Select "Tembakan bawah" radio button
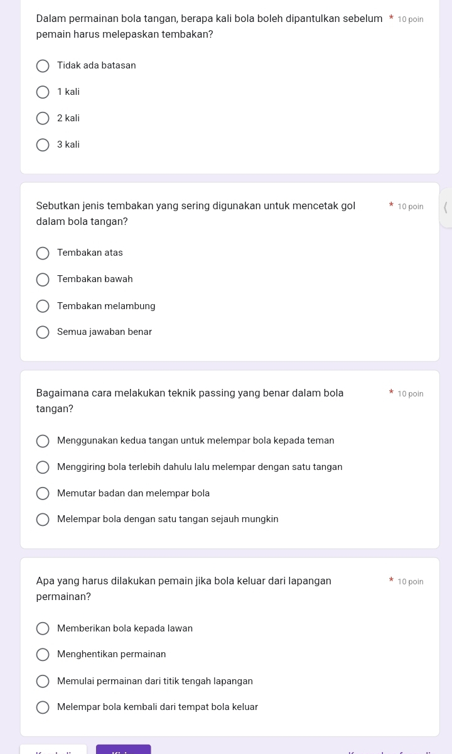Viewport: 452px width, 754px height. [x=43, y=280]
